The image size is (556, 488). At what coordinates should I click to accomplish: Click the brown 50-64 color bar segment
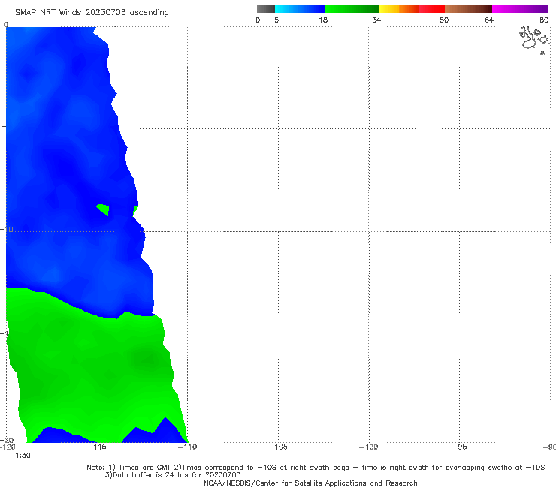point(468,9)
